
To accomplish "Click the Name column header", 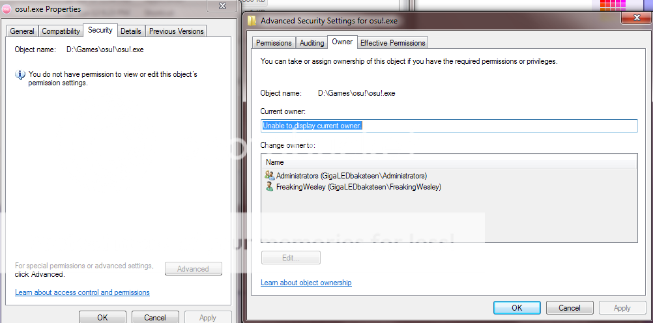I will [x=450, y=162].
